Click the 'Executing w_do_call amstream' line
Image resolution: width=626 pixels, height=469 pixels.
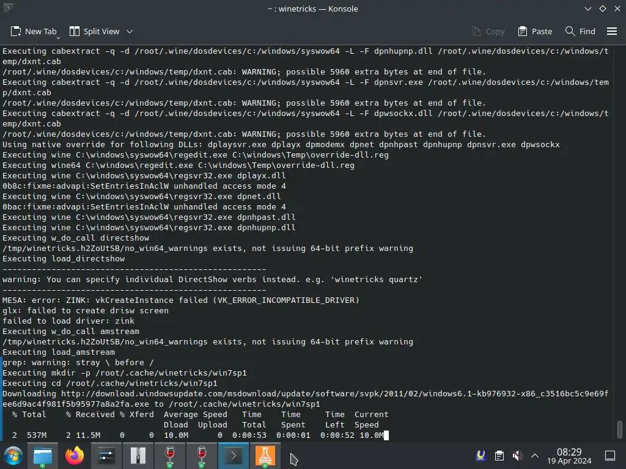click(x=71, y=332)
